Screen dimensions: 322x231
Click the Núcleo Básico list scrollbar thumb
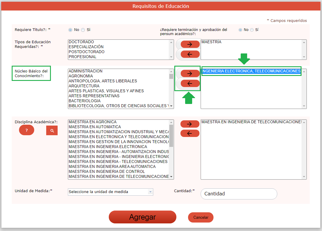click(171, 77)
